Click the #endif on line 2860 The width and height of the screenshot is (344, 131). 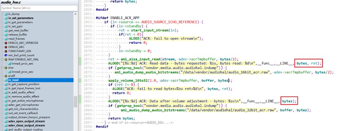102,10
